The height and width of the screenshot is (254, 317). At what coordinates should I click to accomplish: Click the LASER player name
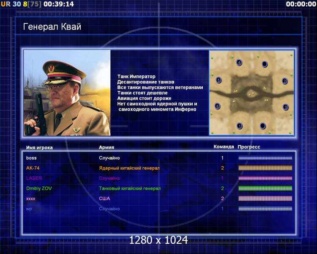coord(34,178)
